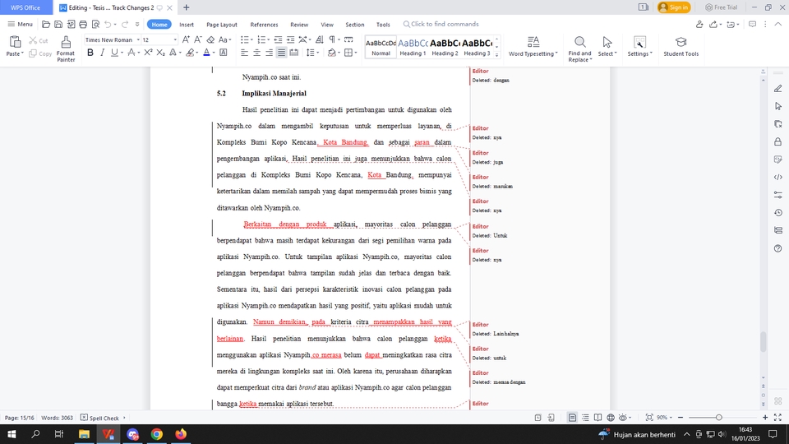
Task: Open ribbon Settings tool
Action: pyautogui.click(x=639, y=46)
